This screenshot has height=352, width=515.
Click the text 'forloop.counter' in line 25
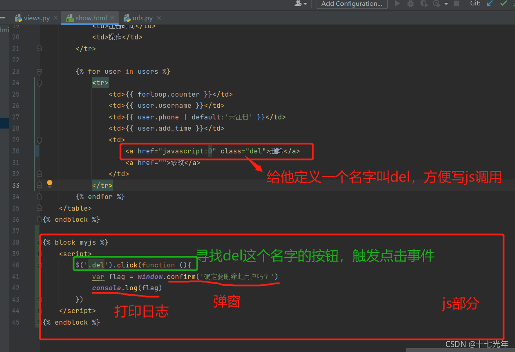tap(168, 94)
